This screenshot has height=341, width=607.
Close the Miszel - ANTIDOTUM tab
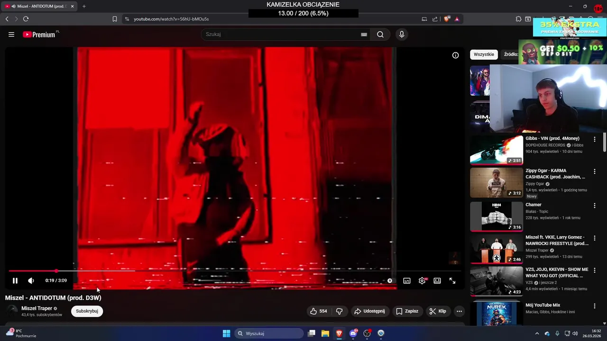pyautogui.click(x=72, y=6)
